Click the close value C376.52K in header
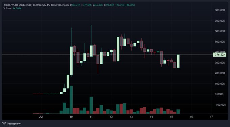Image resolution: width=230 pixels, height=127 pixels. pyautogui.click(x=109, y=5)
